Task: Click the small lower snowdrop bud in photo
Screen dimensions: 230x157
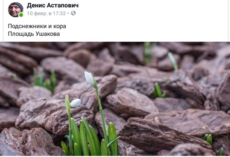Action: [x=76, y=103]
